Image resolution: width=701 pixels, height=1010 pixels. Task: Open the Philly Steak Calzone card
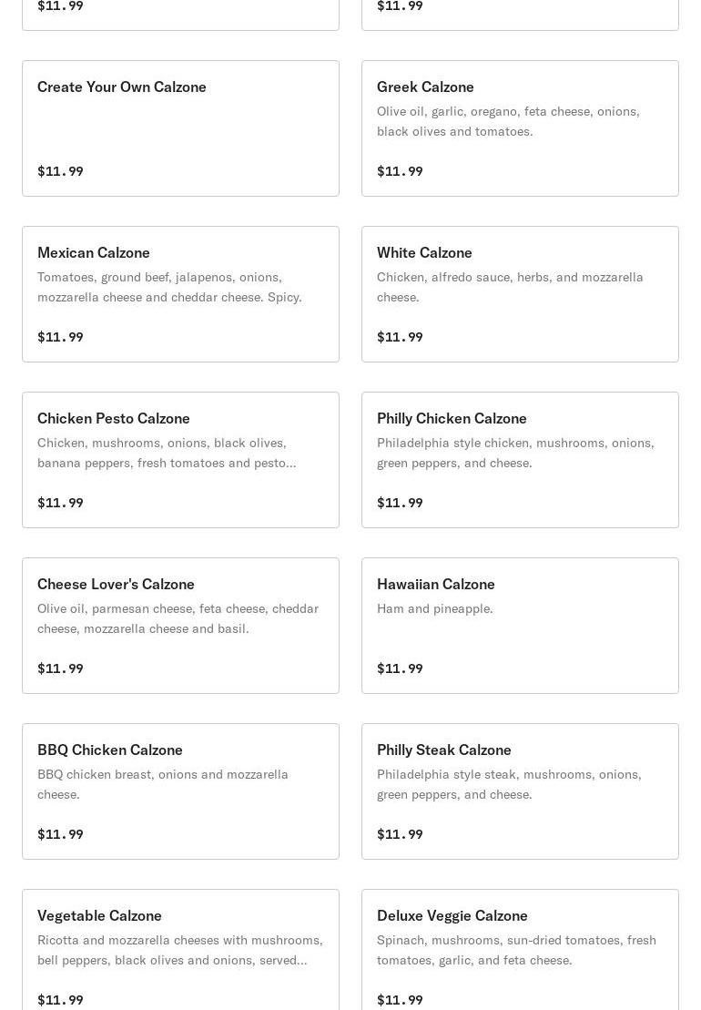[x=520, y=791]
